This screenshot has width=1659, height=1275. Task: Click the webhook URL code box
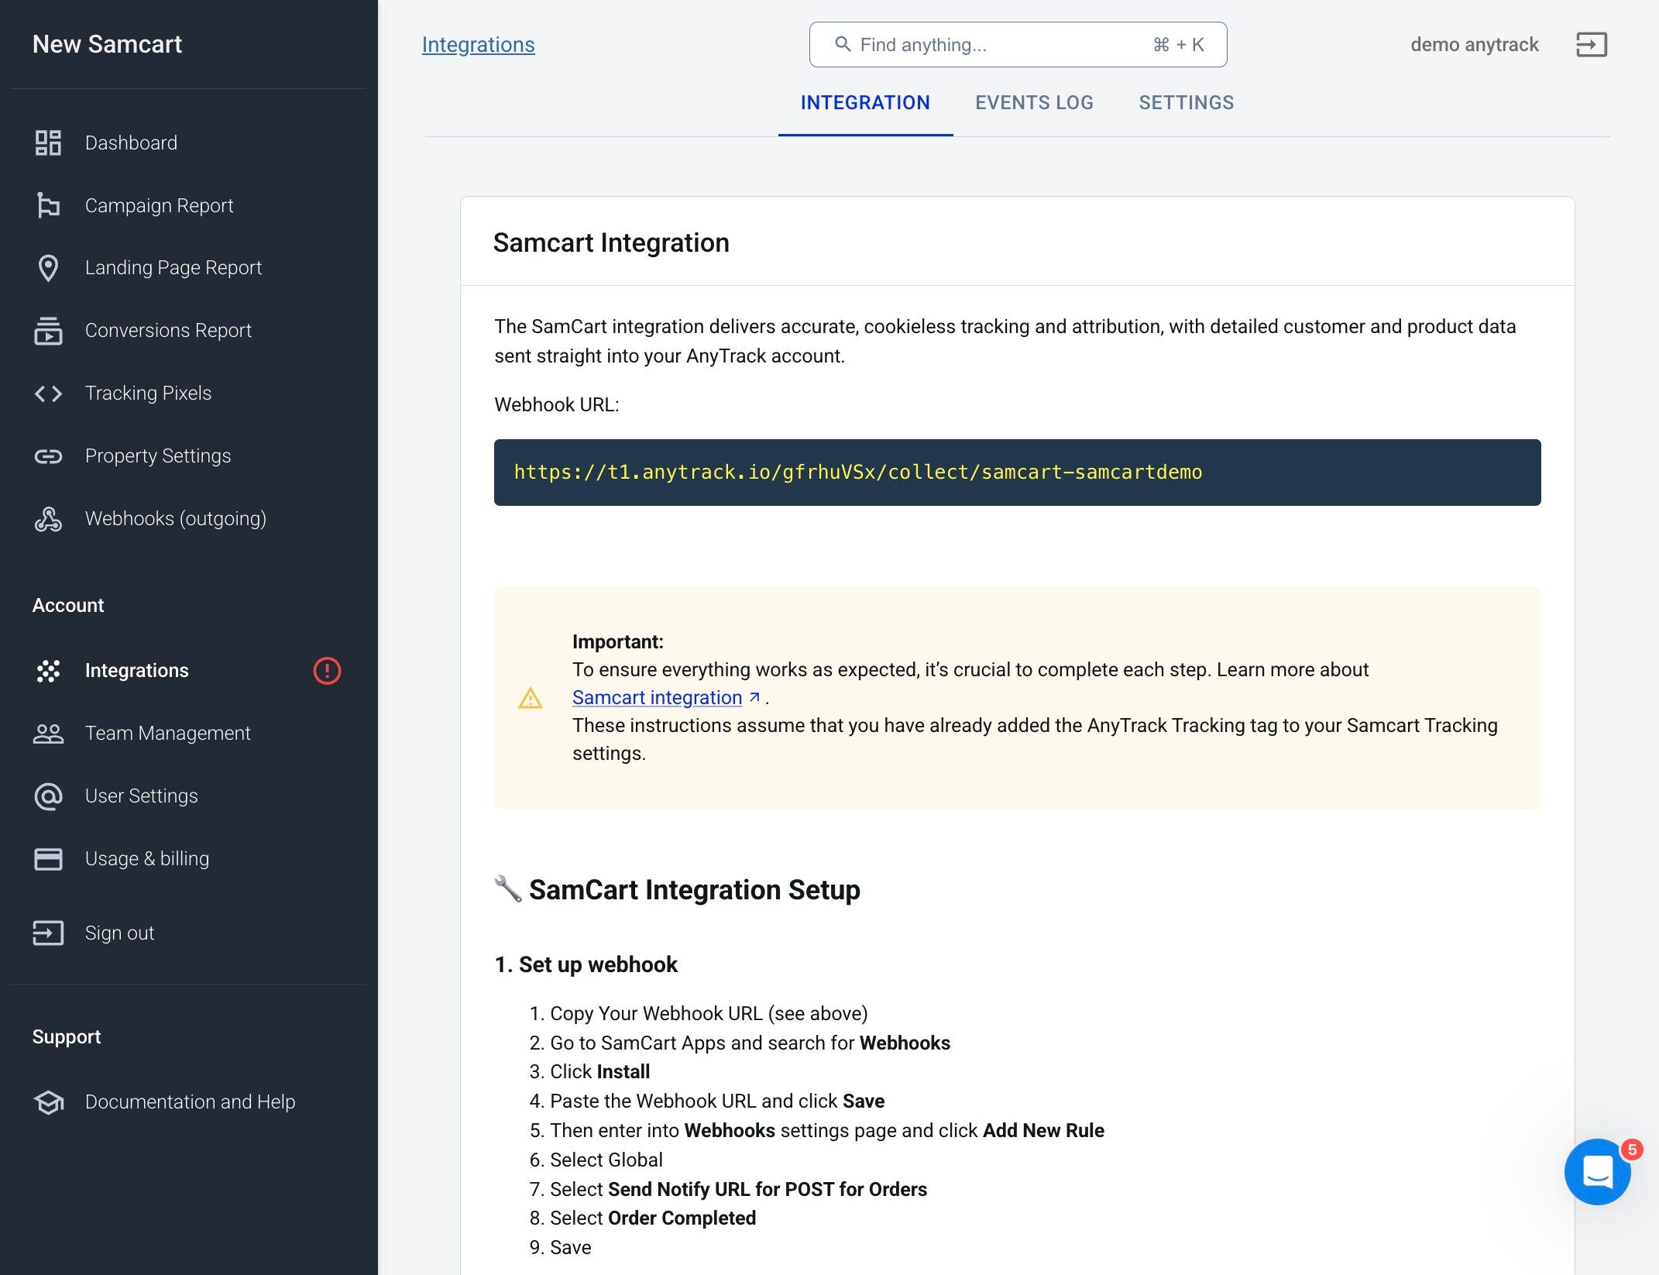(x=1017, y=473)
